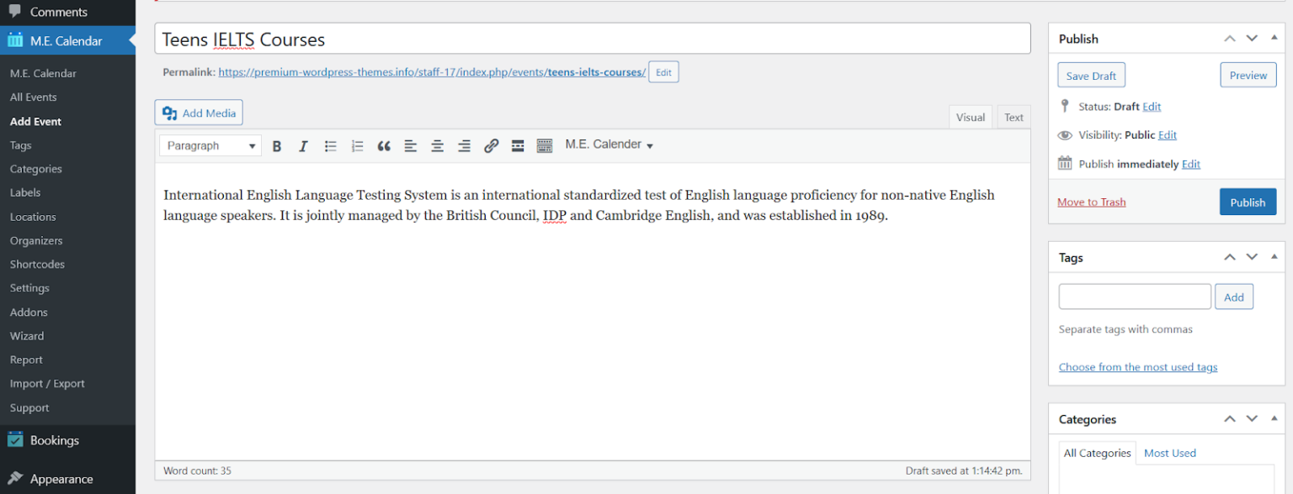The width and height of the screenshot is (1293, 494).
Task: Click the Save Draft button
Action: coord(1091,76)
